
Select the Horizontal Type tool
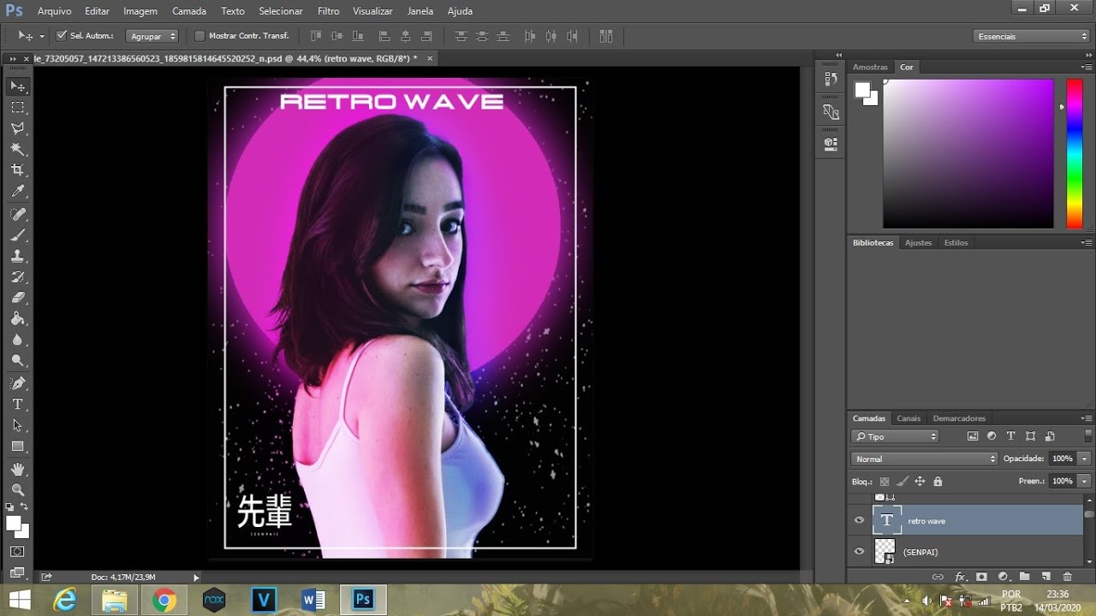point(17,404)
